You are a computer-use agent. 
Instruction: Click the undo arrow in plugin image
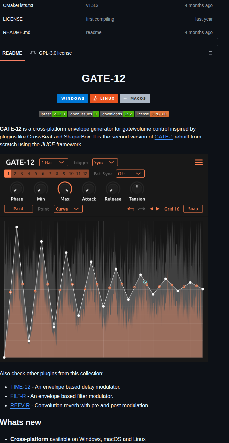click(x=131, y=209)
